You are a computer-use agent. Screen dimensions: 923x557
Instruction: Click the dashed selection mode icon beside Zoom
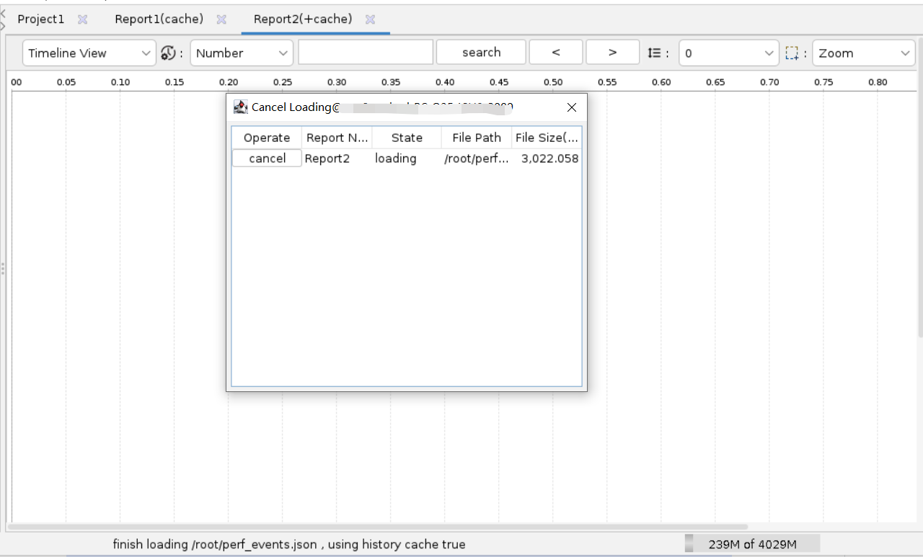(x=792, y=53)
